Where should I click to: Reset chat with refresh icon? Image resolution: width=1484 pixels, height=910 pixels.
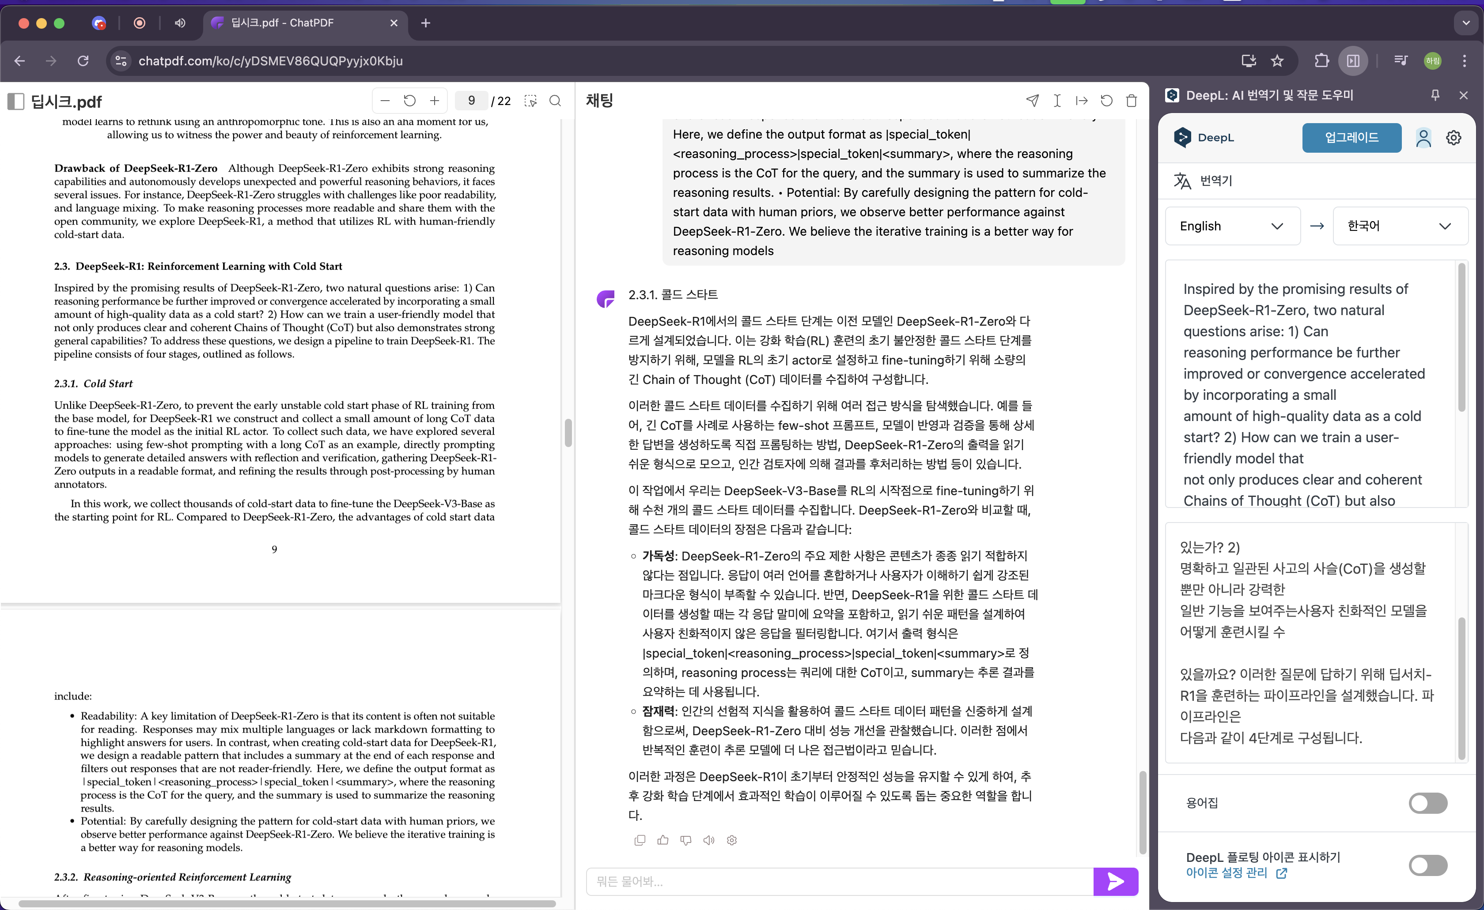[x=1106, y=101]
